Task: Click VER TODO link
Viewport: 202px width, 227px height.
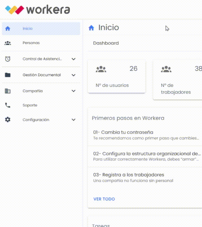Action: coord(104,199)
